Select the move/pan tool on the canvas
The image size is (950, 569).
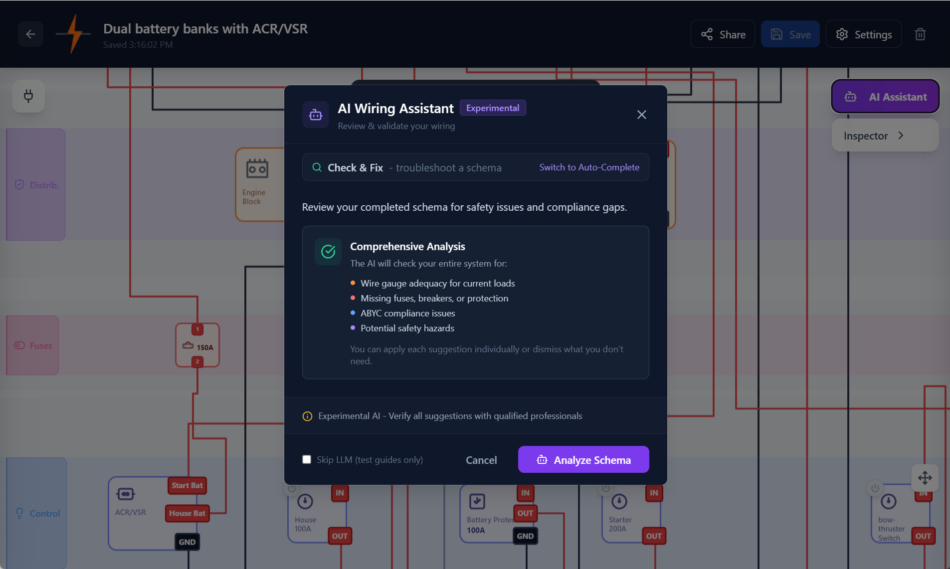pyautogui.click(x=925, y=477)
